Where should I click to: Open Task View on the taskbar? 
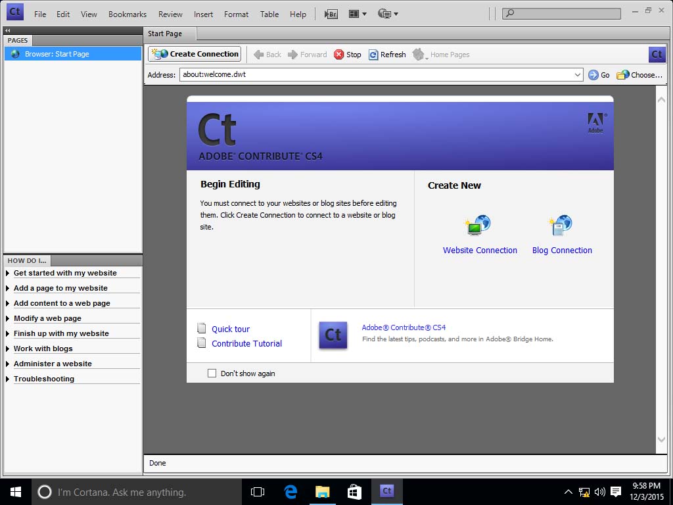pyautogui.click(x=258, y=492)
